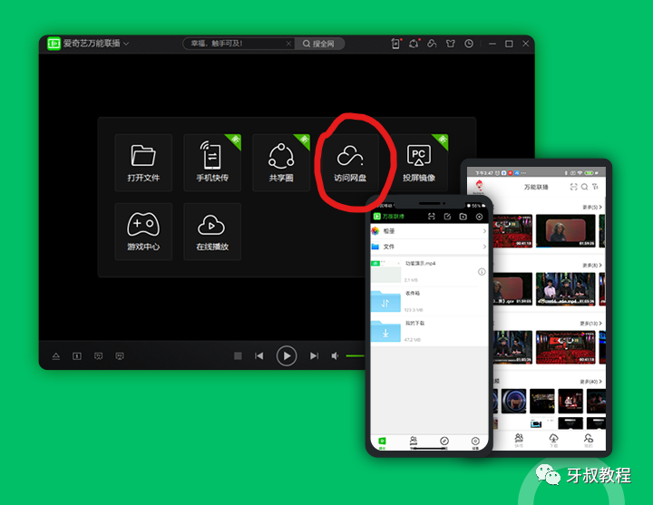Open the skin (shirt) icon in the title bar
Image resolution: width=653 pixels, height=505 pixels.
(451, 44)
